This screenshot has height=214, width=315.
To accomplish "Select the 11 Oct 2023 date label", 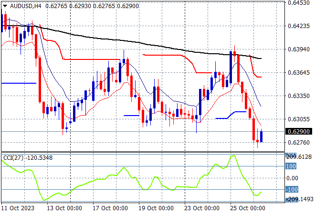I will 18,208.
